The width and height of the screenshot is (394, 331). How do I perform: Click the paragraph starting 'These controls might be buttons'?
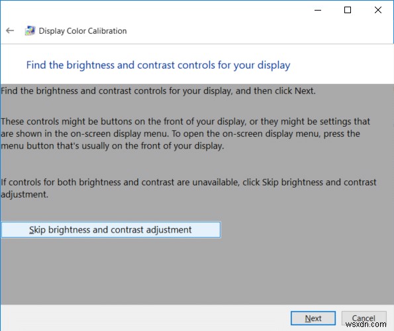click(185, 133)
